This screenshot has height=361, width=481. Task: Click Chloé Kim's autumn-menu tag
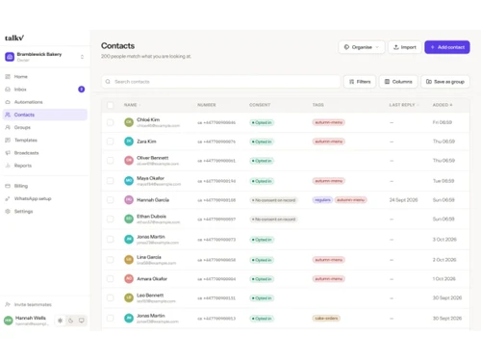pyautogui.click(x=329, y=122)
